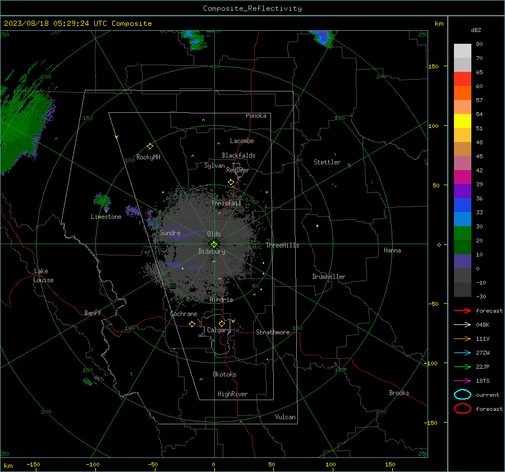
Task: Select the Airdrie town label
Action: point(221,300)
